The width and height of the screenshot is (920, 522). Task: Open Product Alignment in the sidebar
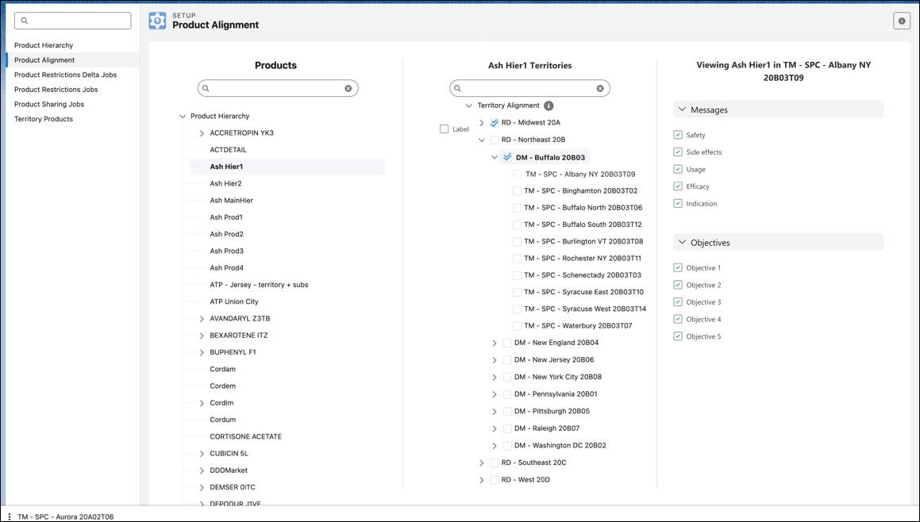(x=44, y=59)
